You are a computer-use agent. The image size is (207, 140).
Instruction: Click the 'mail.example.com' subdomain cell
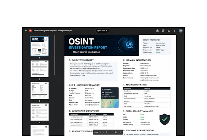pos(76,120)
